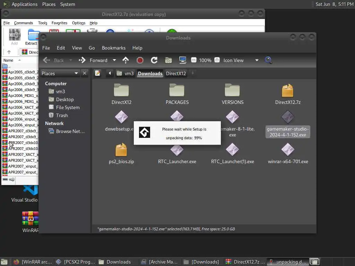Open the Home folder toolbar icon
355x266 pixels.
(168, 60)
